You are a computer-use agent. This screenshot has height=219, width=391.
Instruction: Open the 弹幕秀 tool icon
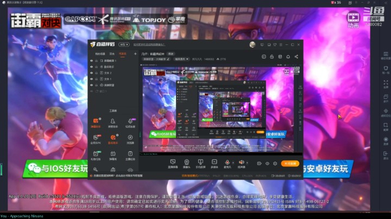(x=113, y=156)
